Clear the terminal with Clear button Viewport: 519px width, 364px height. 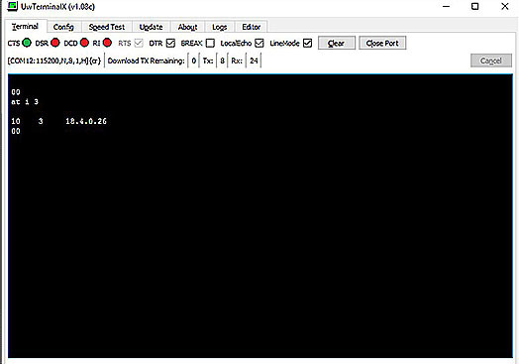coord(337,43)
